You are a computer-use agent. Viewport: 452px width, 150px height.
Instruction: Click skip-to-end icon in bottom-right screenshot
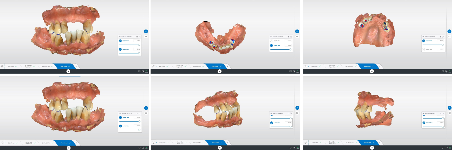pos(380,143)
